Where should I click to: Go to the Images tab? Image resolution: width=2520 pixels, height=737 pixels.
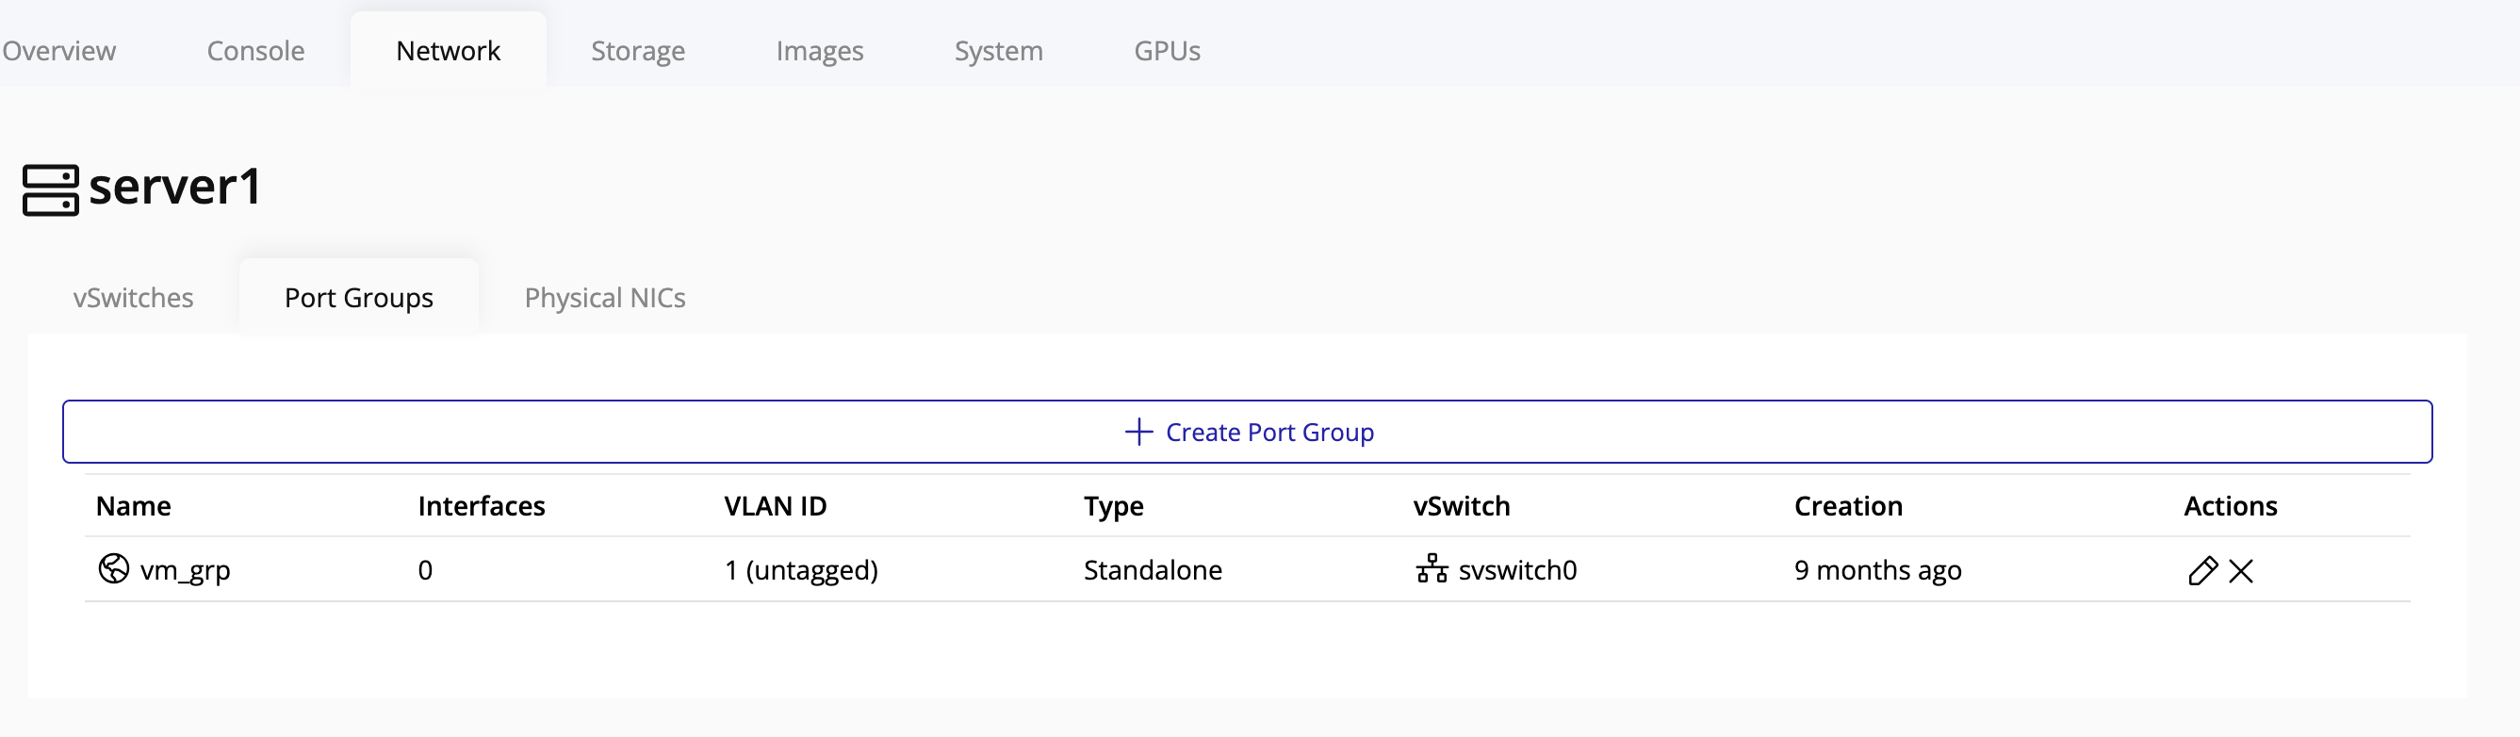[820, 50]
